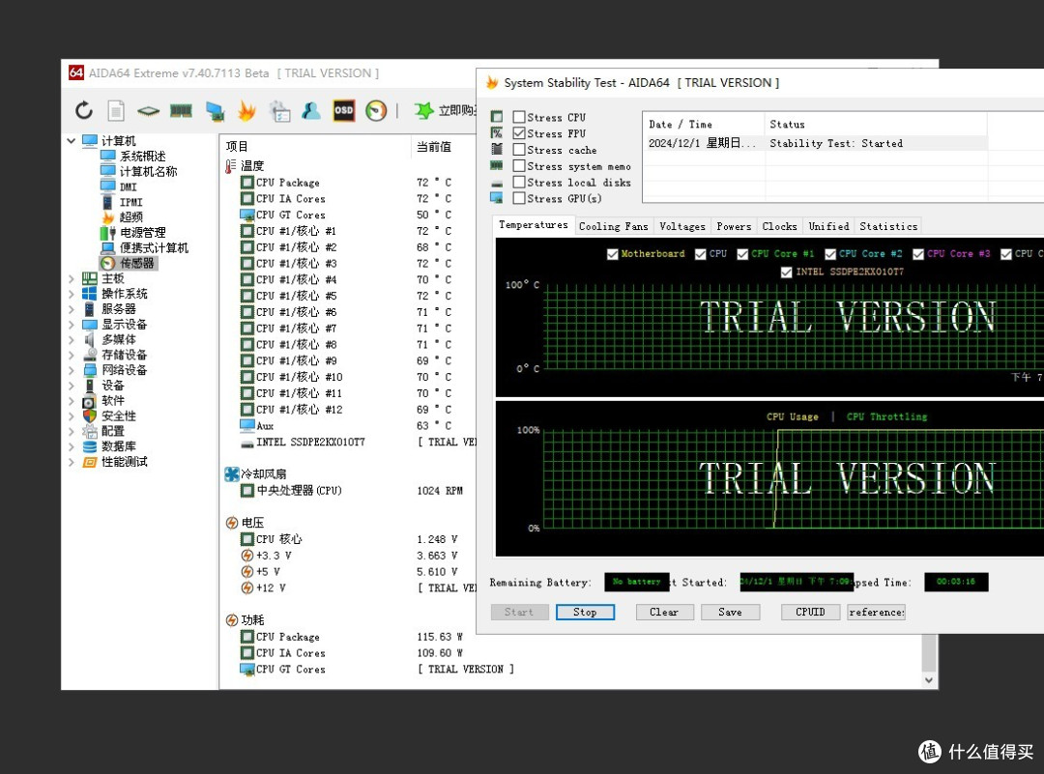Click the Stop button
The width and height of the screenshot is (1044, 774).
[585, 613]
